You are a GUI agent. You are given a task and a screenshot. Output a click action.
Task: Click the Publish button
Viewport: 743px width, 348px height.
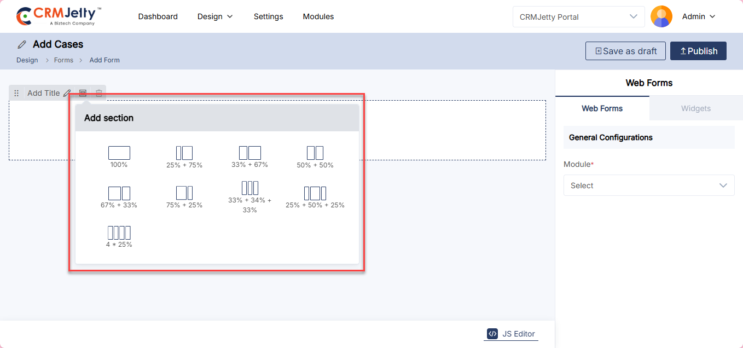698,51
